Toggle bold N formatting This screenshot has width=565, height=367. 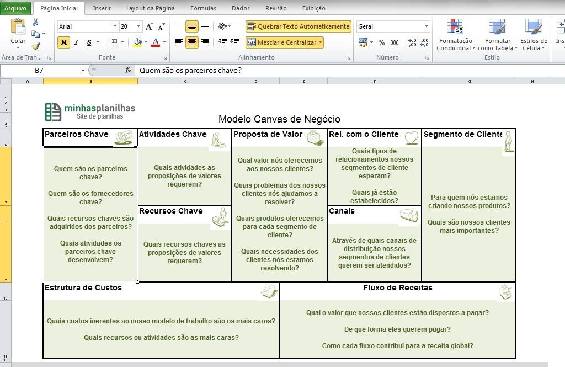pos(64,42)
